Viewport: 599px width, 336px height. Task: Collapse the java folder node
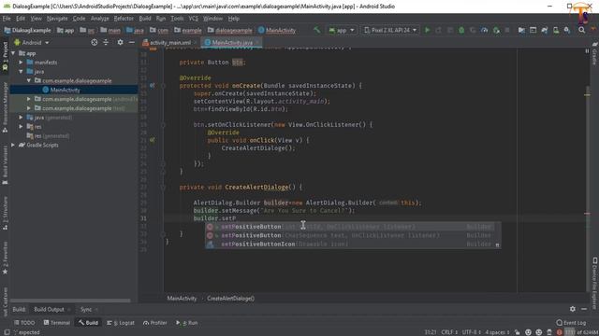(x=21, y=71)
